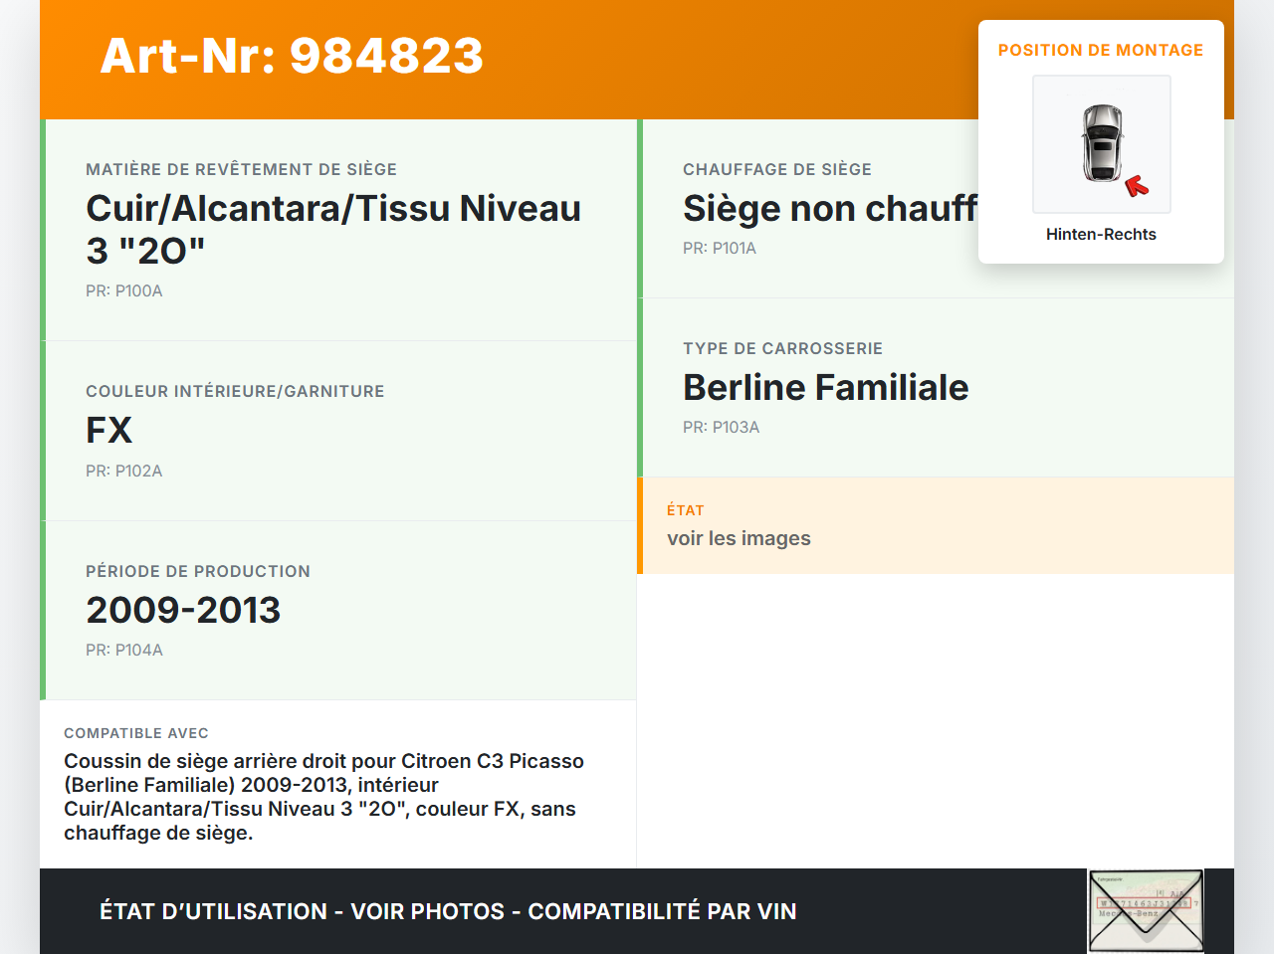This screenshot has height=954, width=1274.
Task: Open the Position de Montage tab
Action: point(1101,49)
